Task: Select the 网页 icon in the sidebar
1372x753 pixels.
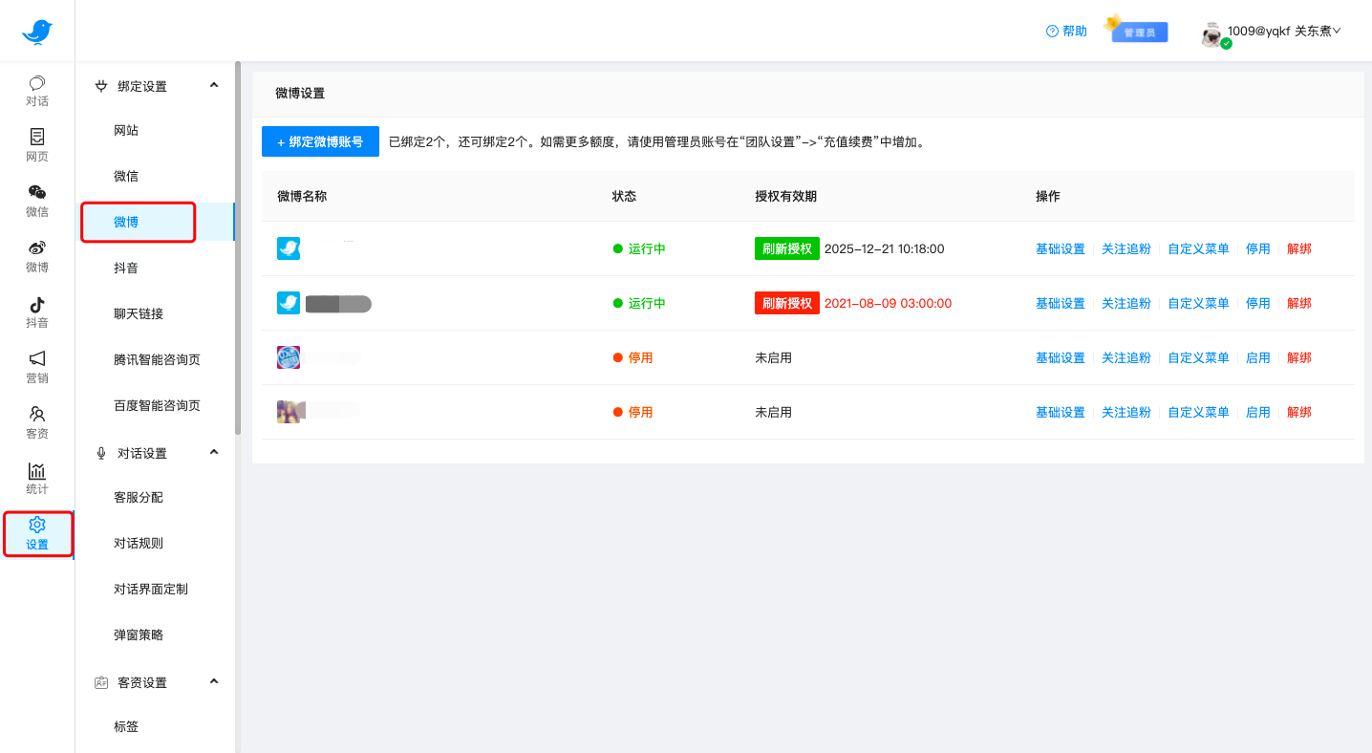Action: point(36,146)
